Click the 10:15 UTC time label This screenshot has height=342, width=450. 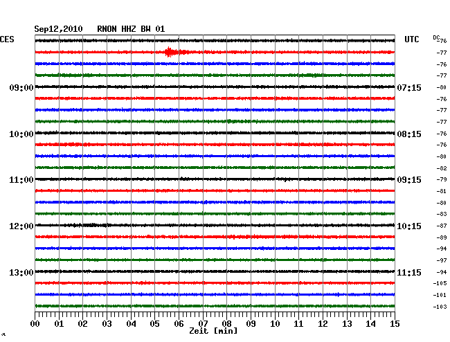(409, 226)
